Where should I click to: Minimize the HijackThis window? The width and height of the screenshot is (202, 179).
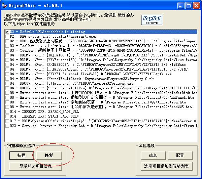point(180,6)
